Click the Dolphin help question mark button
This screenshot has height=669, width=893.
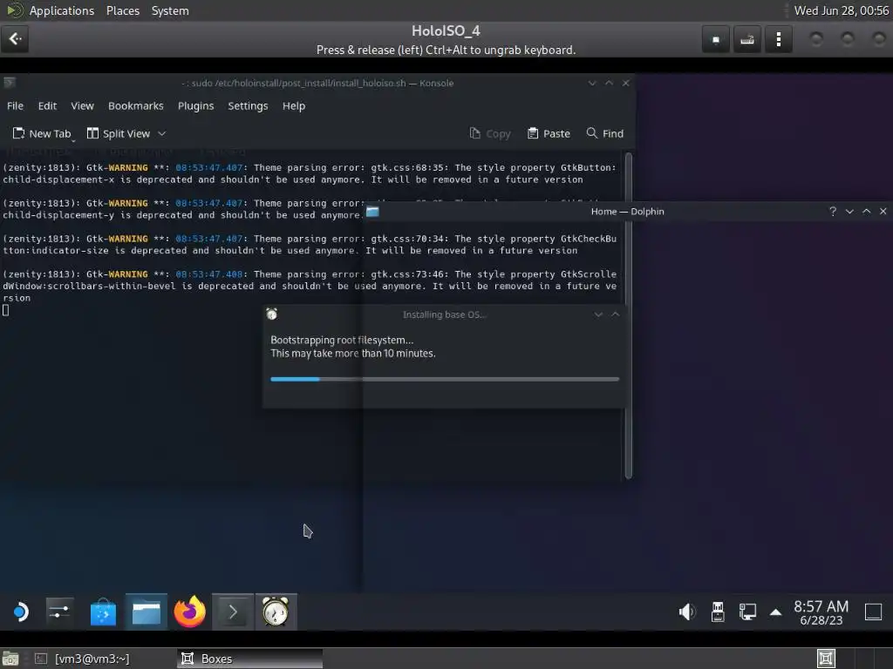point(833,211)
